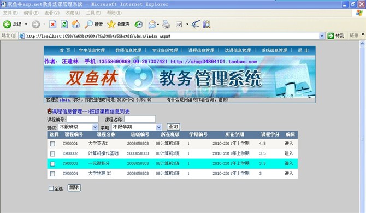
Task: Click 4.5 credit value for CN00001
Action: coord(262,144)
